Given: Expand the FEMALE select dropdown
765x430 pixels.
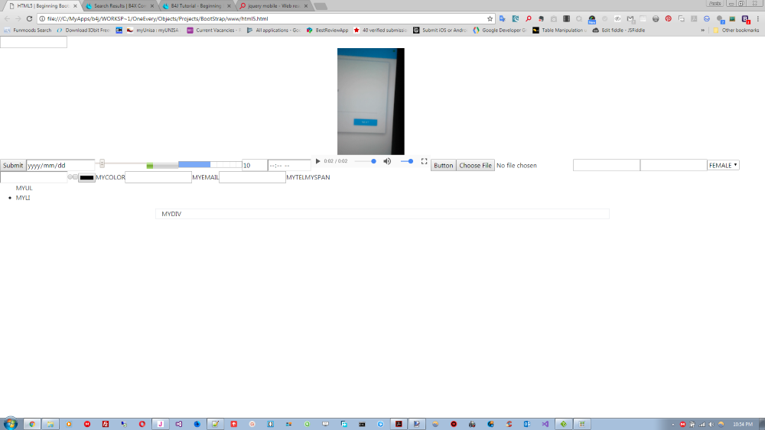Looking at the screenshot, I should pyautogui.click(x=723, y=165).
